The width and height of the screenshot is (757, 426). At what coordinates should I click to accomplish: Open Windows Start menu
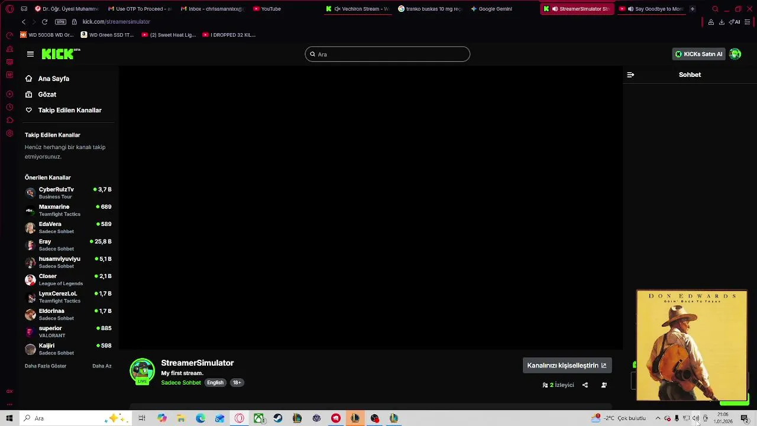tap(9, 418)
